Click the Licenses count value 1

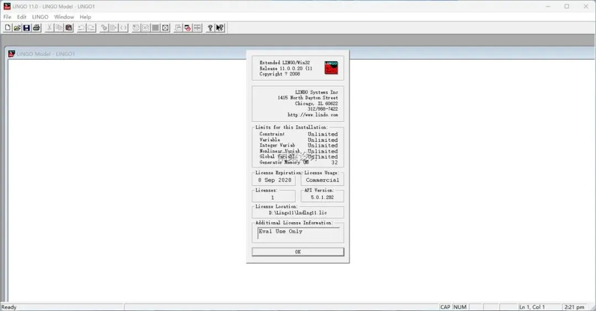(x=273, y=197)
